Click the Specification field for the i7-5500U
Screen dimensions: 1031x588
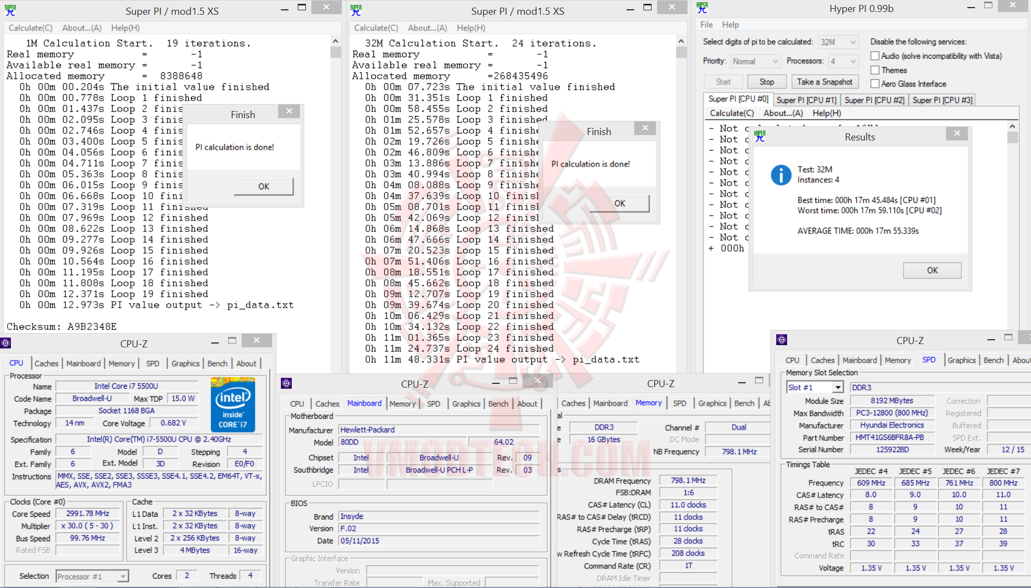pos(159,439)
